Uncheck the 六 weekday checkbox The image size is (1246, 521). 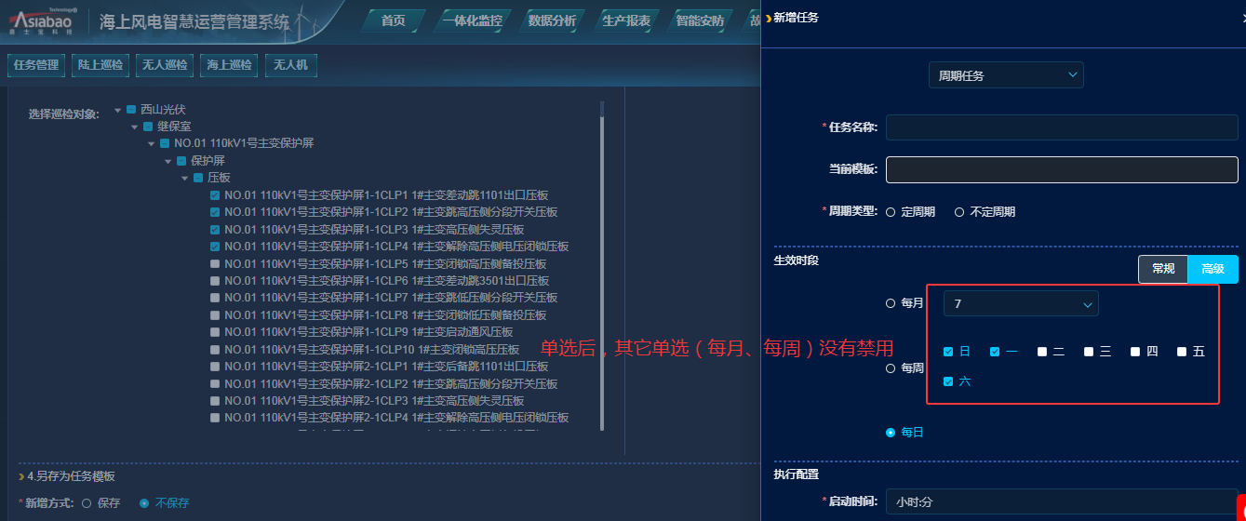point(948,381)
